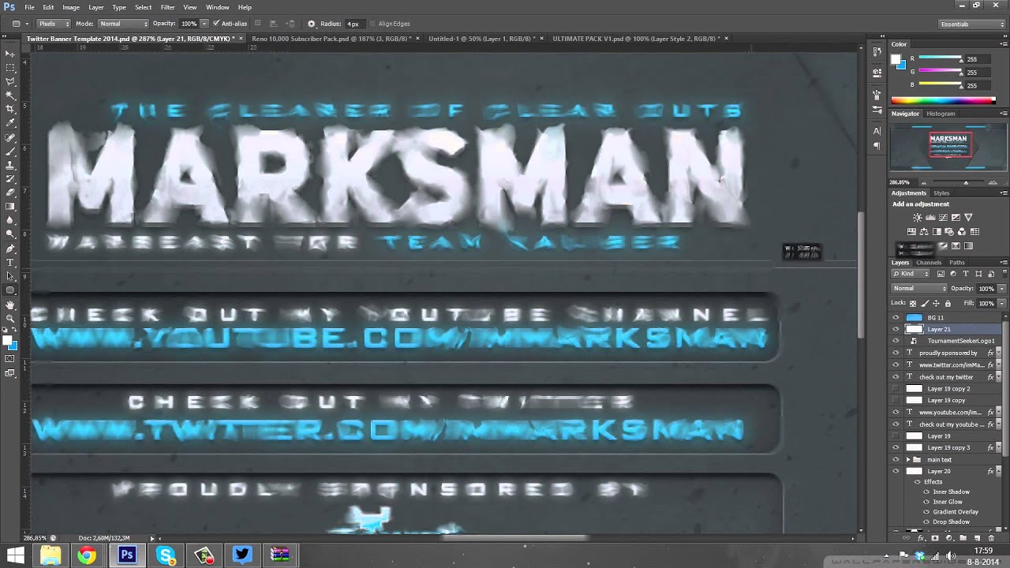The height and width of the screenshot is (568, 1010).
Task: Click the Brightness/Contrast adjustment icon
Action: 917,217
